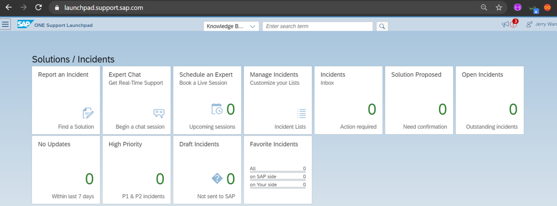Open the Schedule an Expert tile
Image resolution: width=557 pixels, height=206 pixels.
click(207, 100)
